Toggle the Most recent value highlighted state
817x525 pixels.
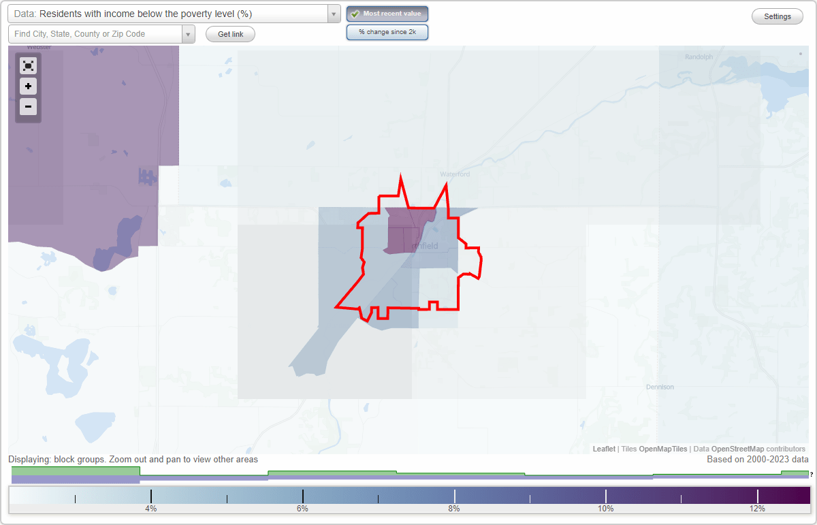387,13
